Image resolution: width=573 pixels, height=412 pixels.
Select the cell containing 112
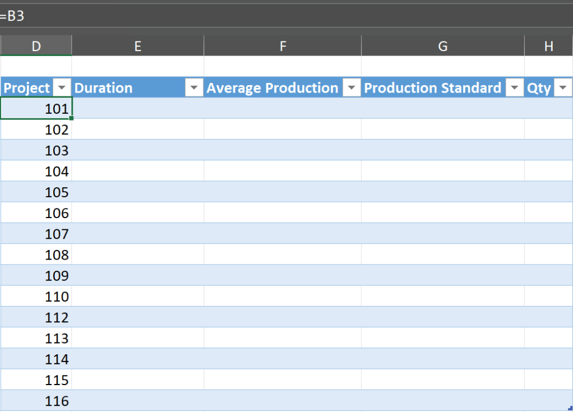(x=36, y=317)
